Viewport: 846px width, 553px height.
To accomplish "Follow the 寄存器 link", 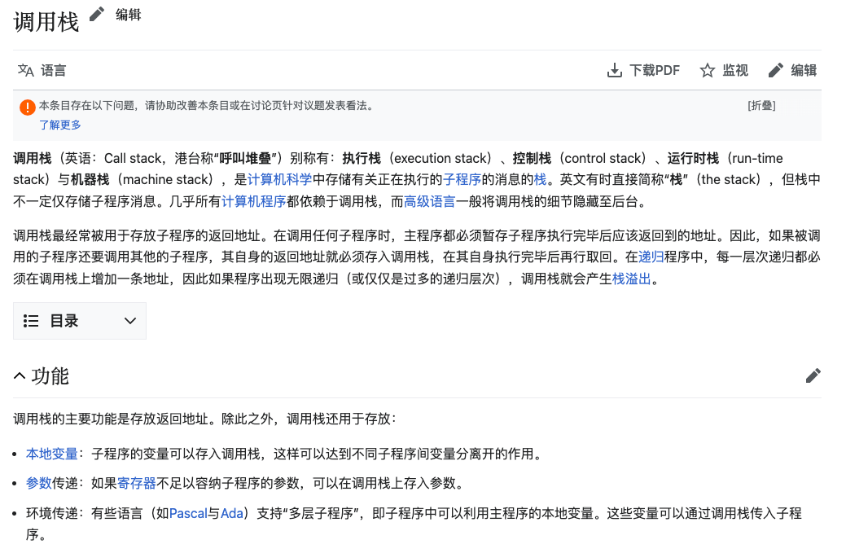I will click(x=137, y=484).
